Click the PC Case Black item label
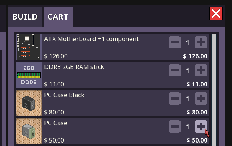232x146 pixels. coord(64,95)
